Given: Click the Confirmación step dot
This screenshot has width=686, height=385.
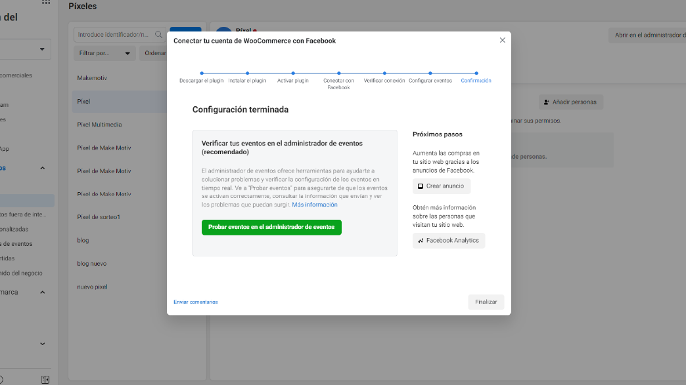Looking at the screenshot, I should pos(476,73).
